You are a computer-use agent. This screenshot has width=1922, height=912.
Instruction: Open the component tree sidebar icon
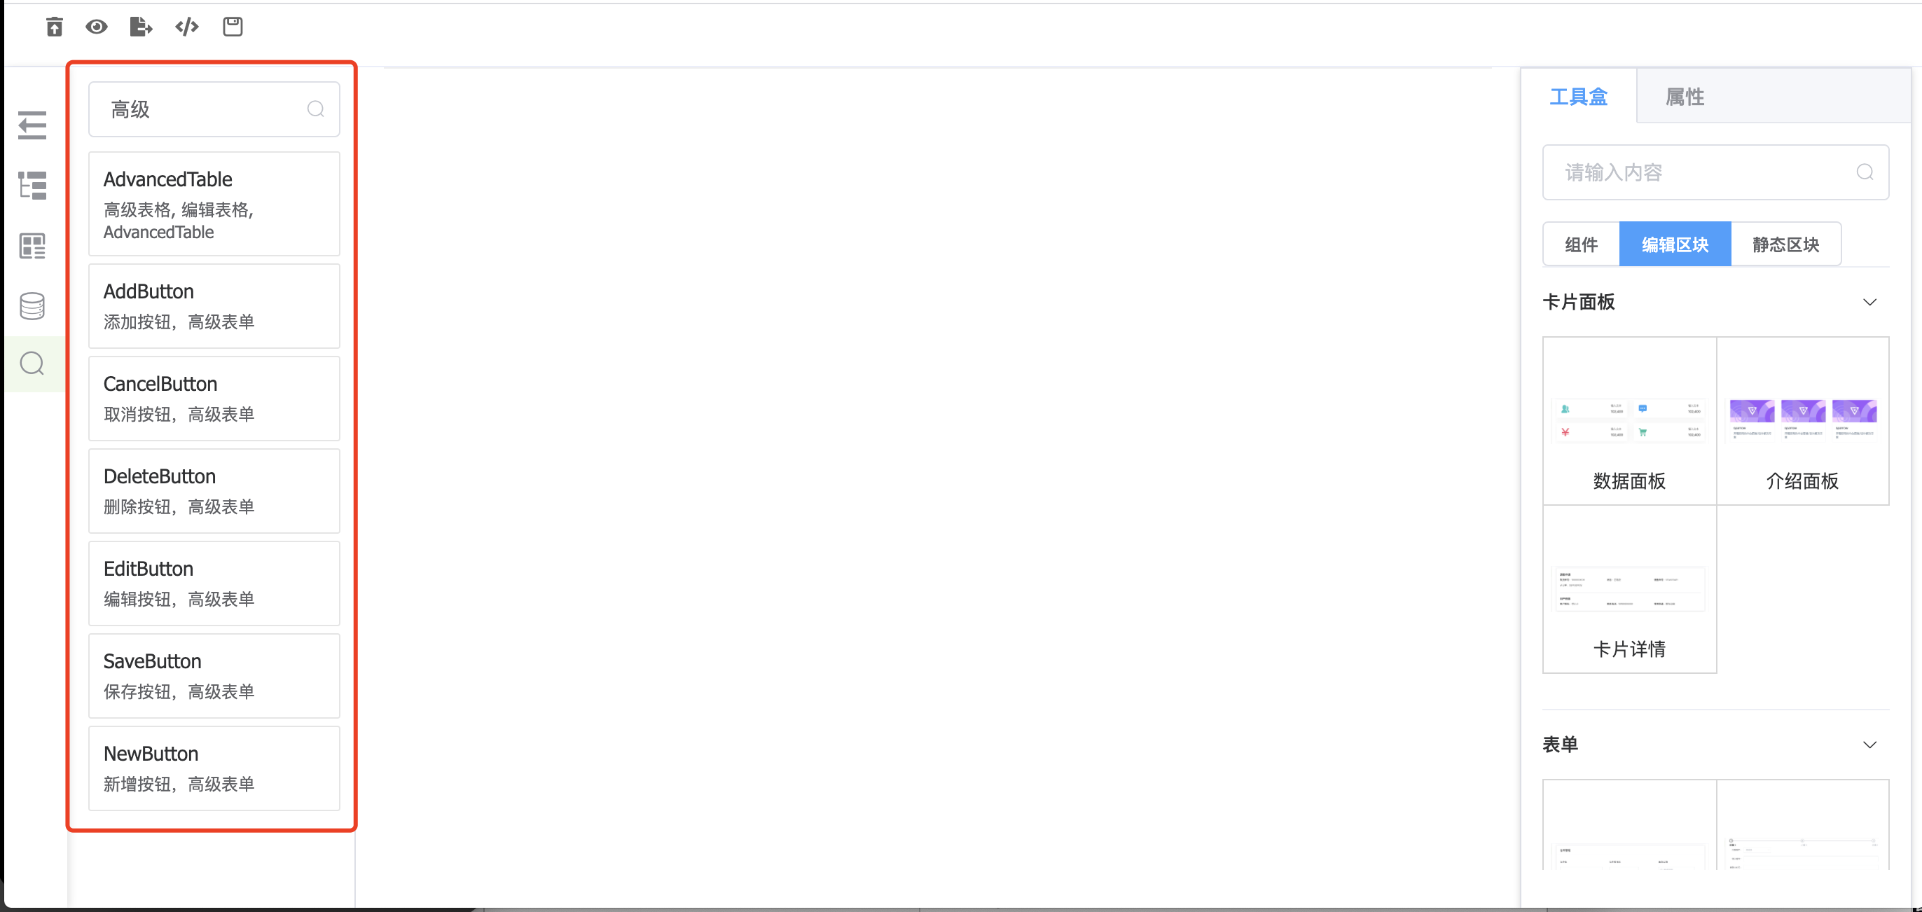32,185
